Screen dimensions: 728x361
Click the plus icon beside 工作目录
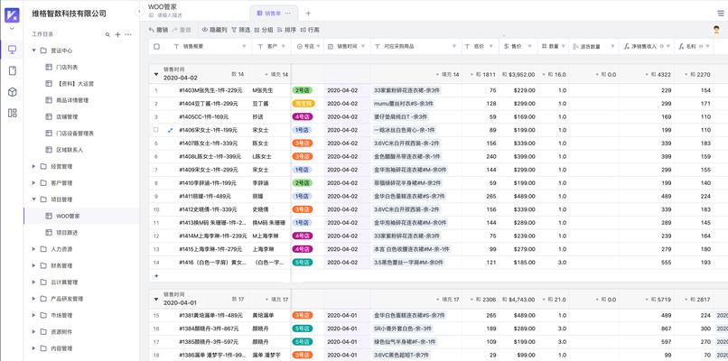[118, 34]
